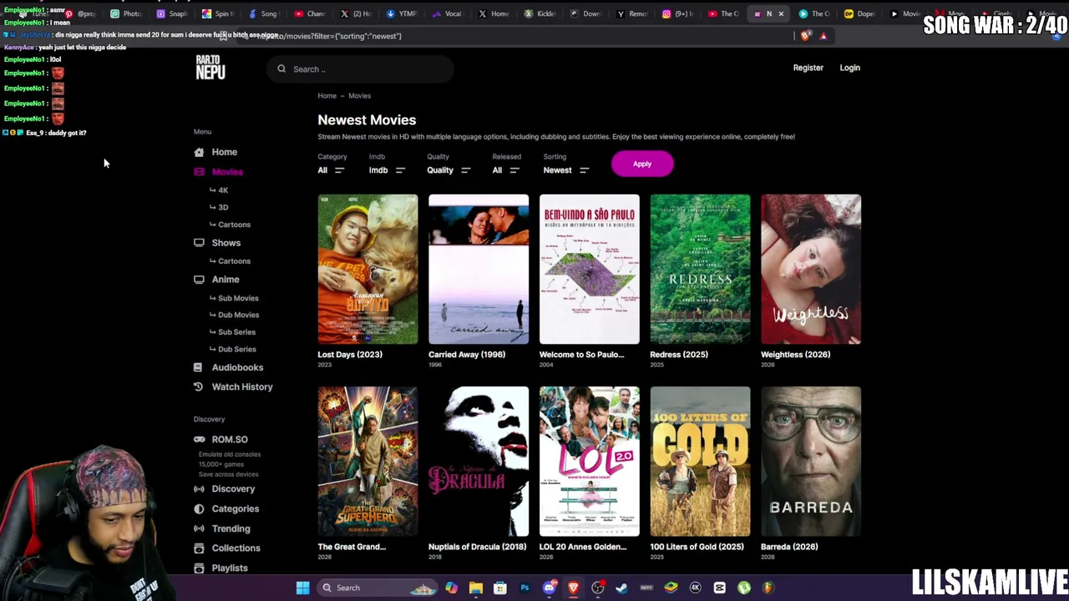Open the Sorting Newest dropdown

pyautogui.click(x=566, y=170)
